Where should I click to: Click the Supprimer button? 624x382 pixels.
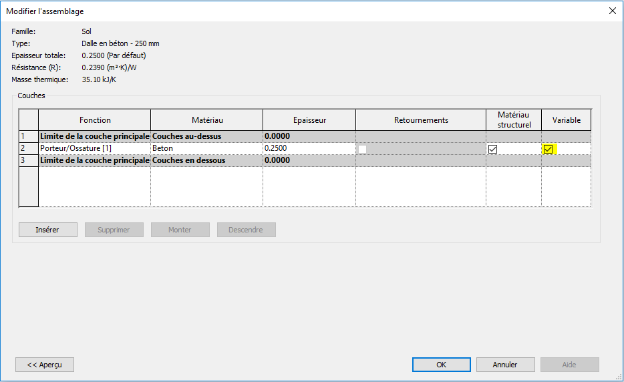[x=114, y=230]
